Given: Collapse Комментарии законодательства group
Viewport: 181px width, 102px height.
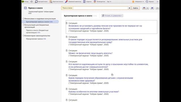Looking at the screenshot, I should pos(23,36).
